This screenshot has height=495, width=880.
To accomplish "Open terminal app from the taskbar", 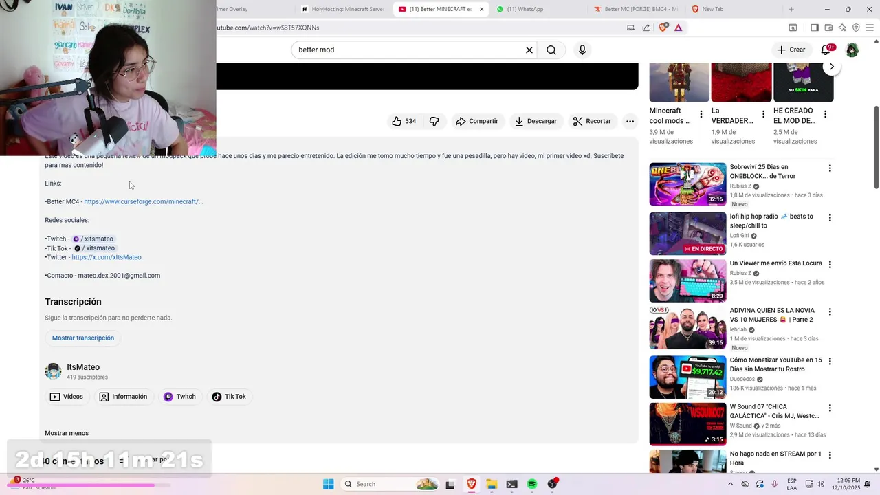I will (511, 484).
